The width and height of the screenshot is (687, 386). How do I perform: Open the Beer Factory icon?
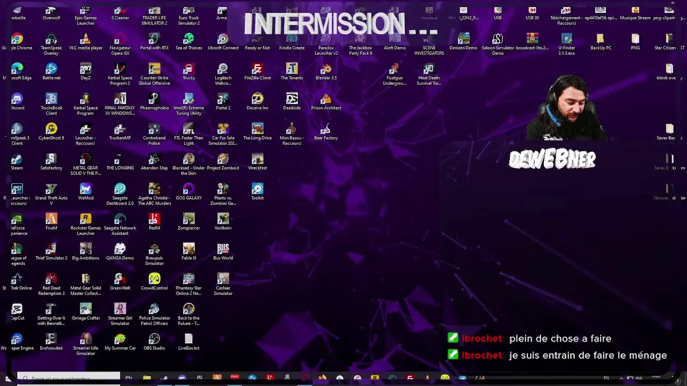[x=326, y=132]
